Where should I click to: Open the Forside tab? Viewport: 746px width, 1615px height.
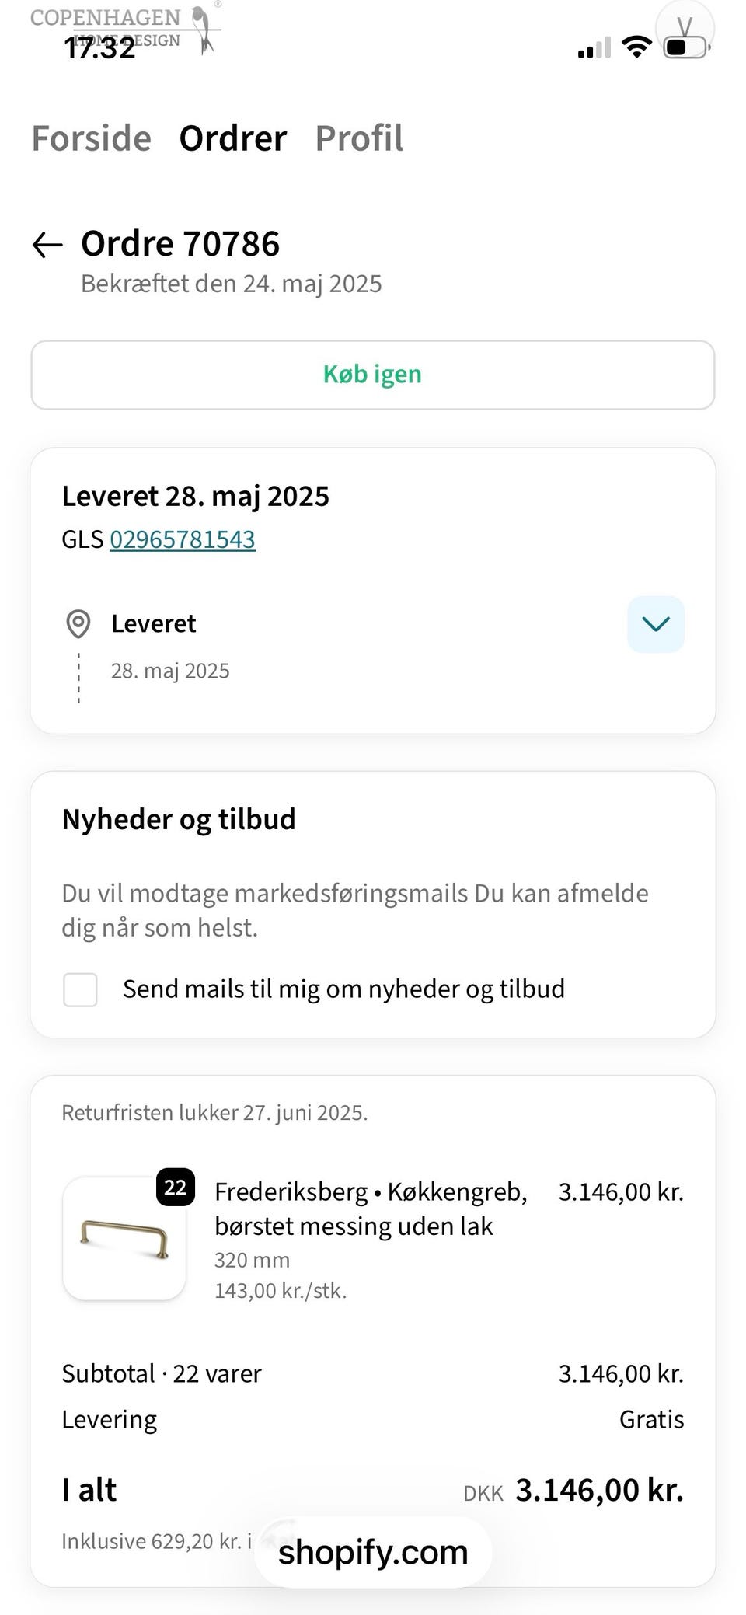[x=91, y=138]
